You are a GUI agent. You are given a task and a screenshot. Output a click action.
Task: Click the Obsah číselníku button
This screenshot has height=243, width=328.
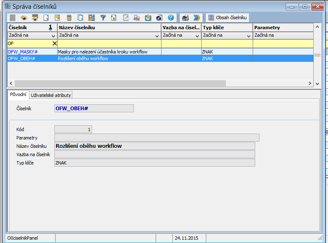pyautogui.click(x=228, y=18)
